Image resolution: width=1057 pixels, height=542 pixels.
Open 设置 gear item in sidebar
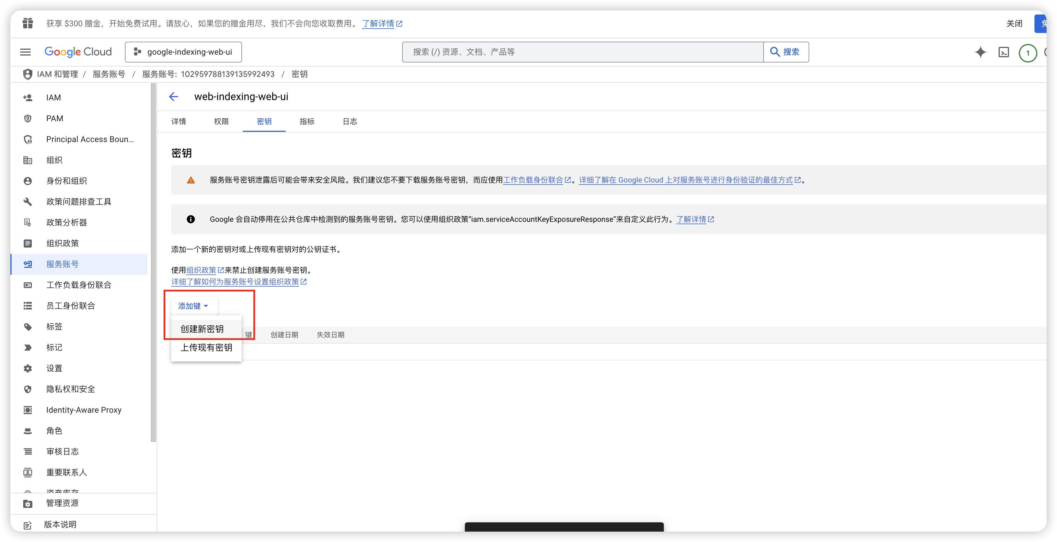pos(79,368)
